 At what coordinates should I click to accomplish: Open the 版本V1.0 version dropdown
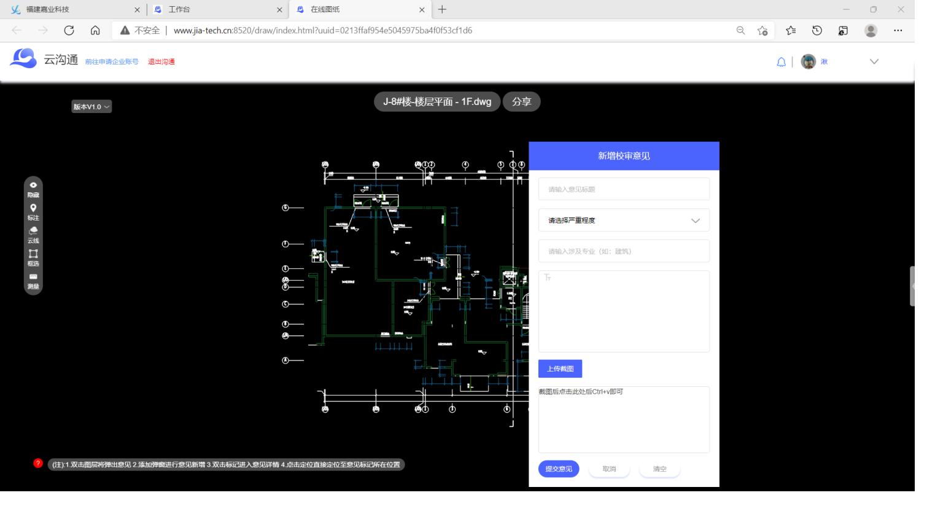(91, 107)
